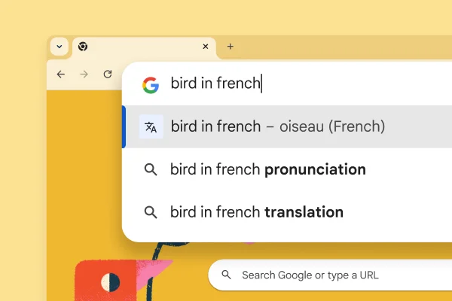452x301 pixels.
Task: Click magnifier icon beside pronunciation suggestion
Action: [151, 170]
